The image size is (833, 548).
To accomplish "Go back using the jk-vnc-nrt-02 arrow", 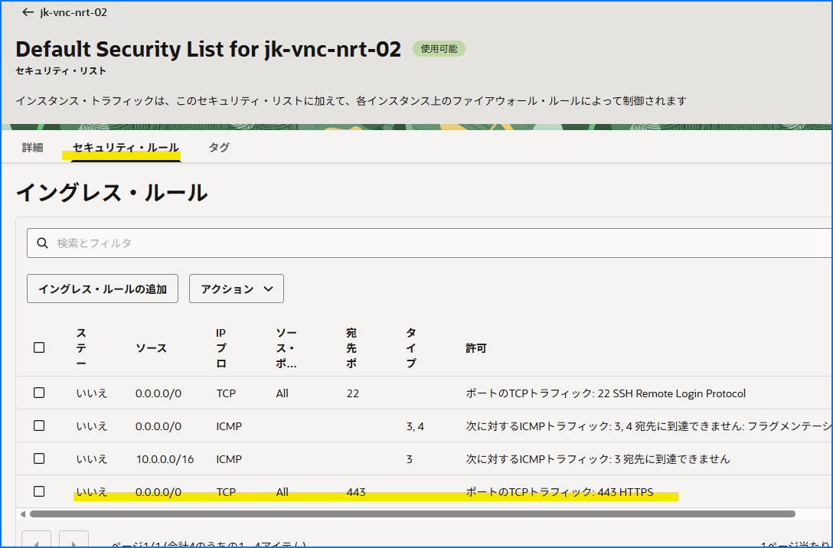I will point(28,12).
